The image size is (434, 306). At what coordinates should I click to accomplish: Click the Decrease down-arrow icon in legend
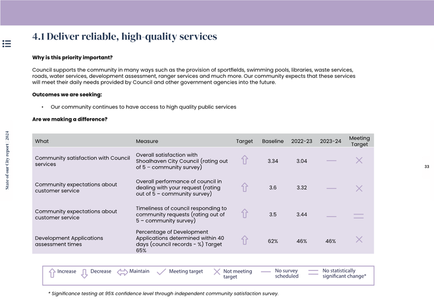[84, 273]
